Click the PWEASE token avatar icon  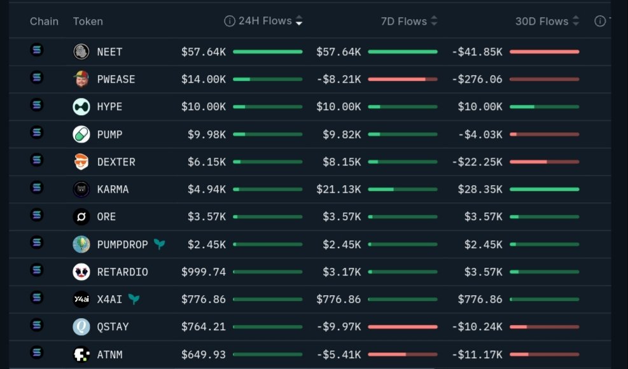click(81, 80)
